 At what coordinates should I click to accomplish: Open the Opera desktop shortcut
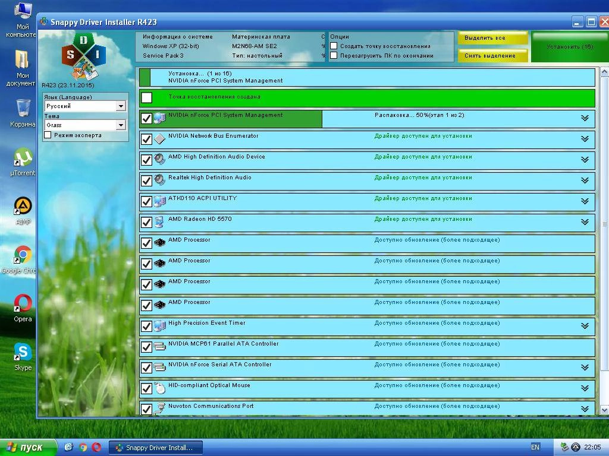pos(23,309)
